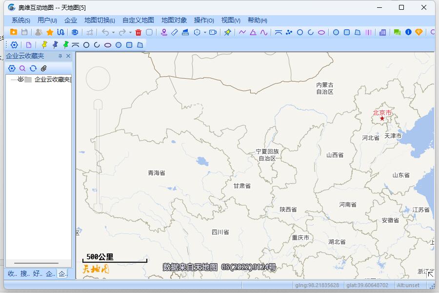Click the red trash delete icon

coord(138,32)
